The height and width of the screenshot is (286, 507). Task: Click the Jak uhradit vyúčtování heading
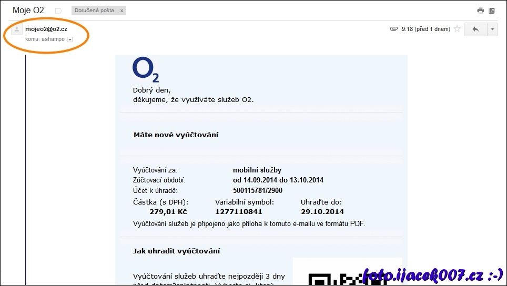click(176, 251)
